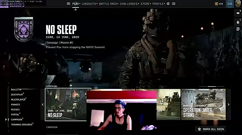Open the notifications card icon showing 0

pos(238,13)
